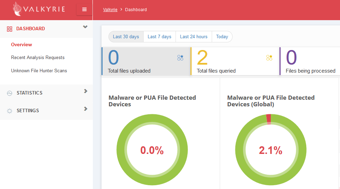Toggle the hamburger sidebar menu button
This screenshot has width=340, height=189.
[84, 9]
